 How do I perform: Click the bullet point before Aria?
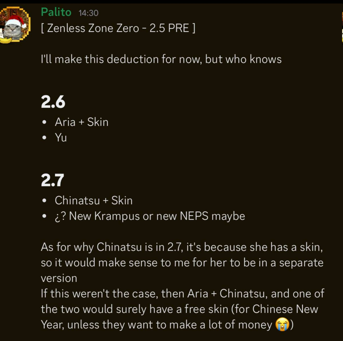45,122
